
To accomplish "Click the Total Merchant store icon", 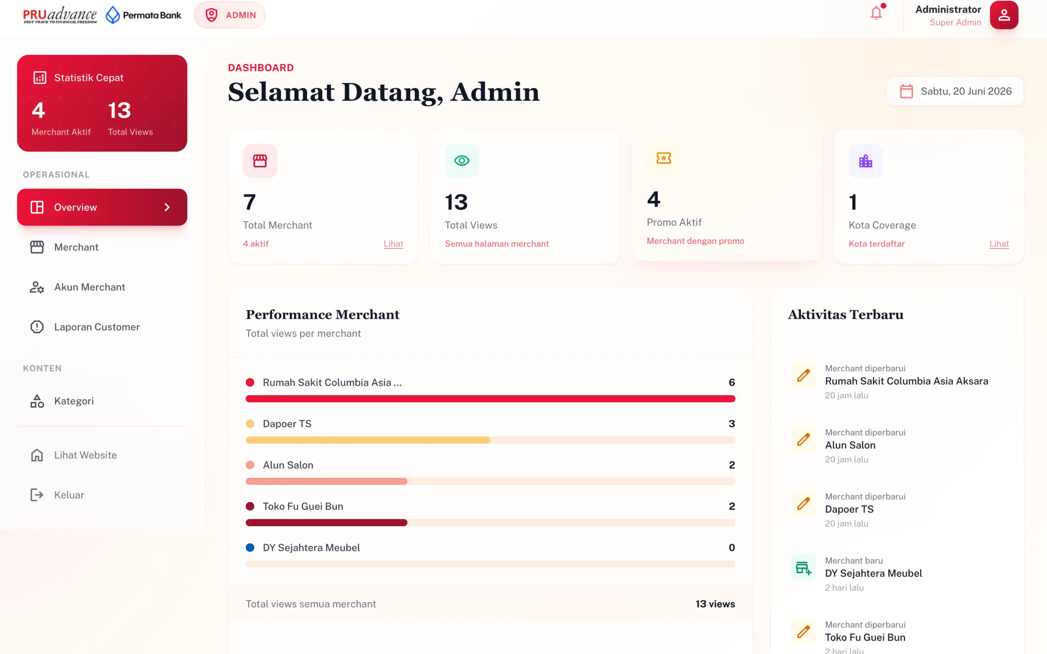I will coord(260,161).
